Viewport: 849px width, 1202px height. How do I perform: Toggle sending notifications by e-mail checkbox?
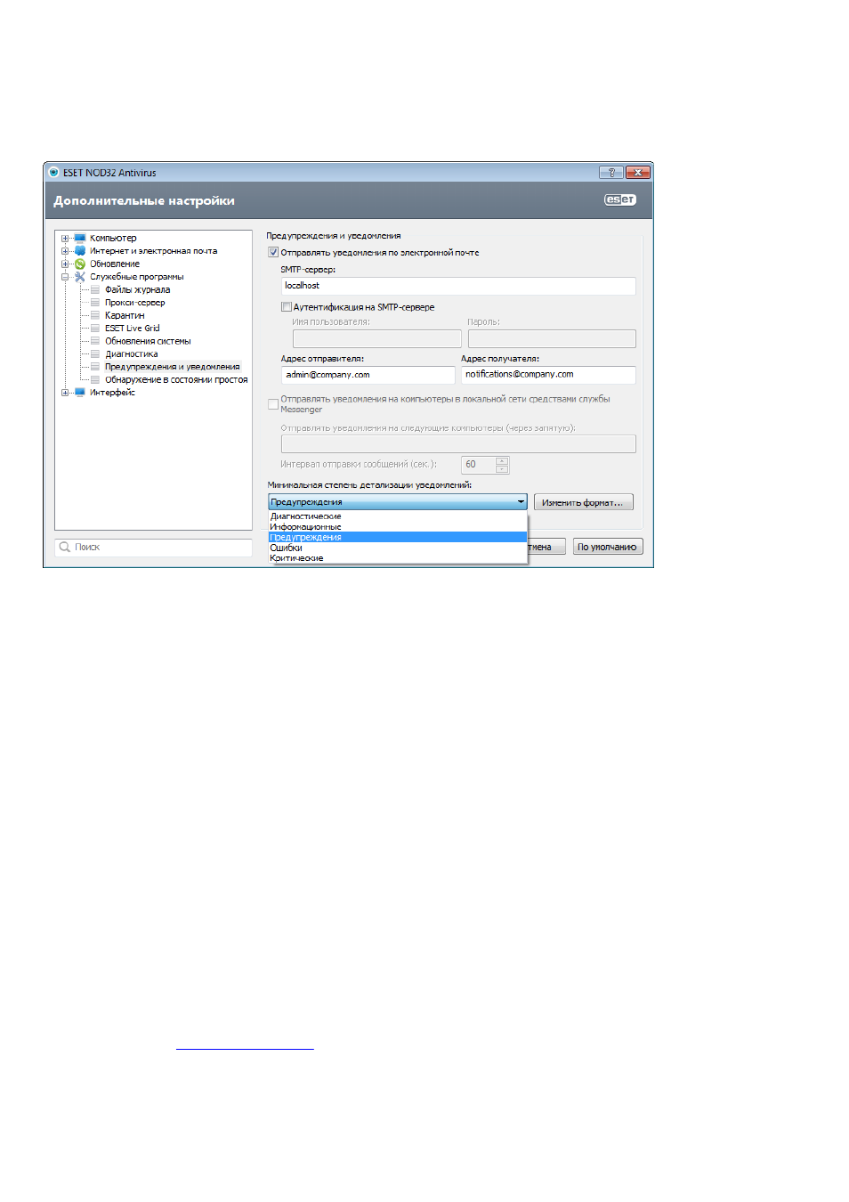point(273,253)
